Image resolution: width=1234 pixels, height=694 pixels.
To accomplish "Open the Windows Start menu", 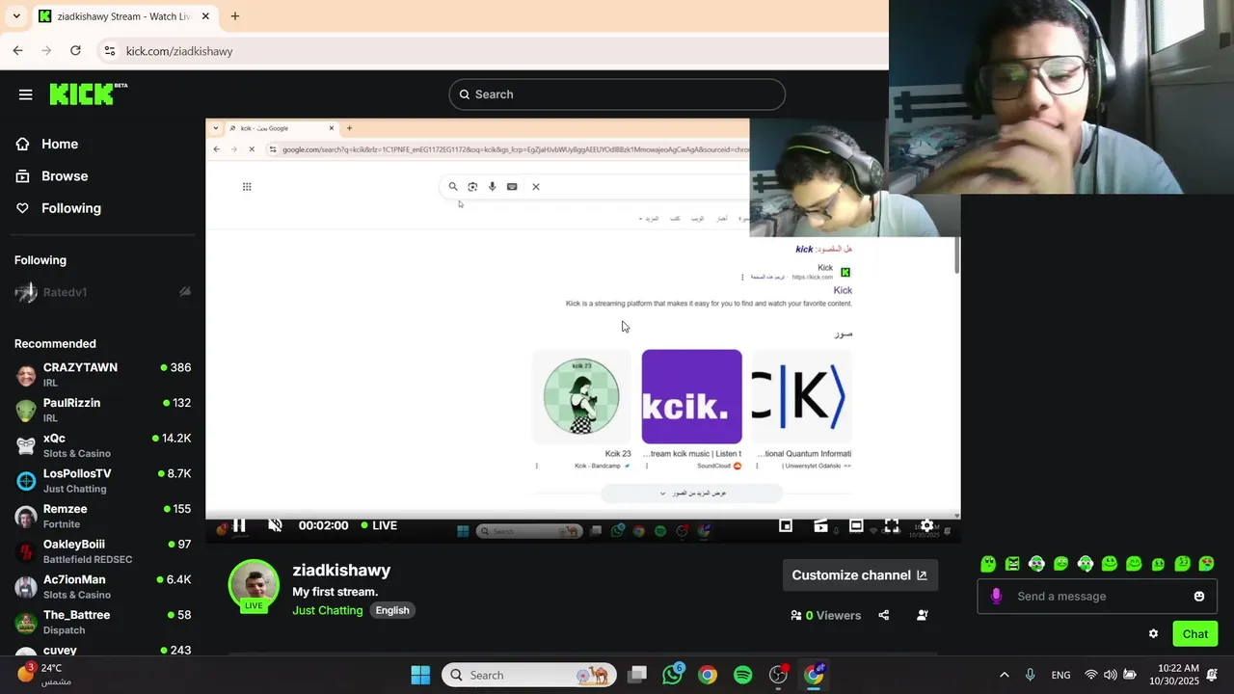I will (x=420, y=675).
